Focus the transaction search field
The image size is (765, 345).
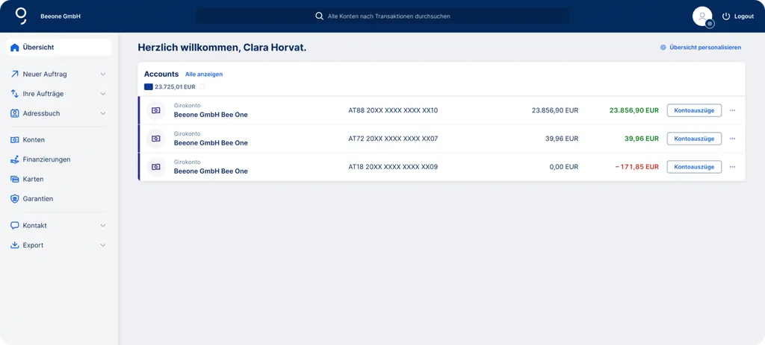(388, 16)
